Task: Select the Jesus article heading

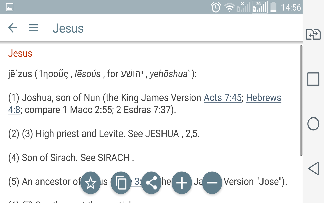Action: pos(20,54)
